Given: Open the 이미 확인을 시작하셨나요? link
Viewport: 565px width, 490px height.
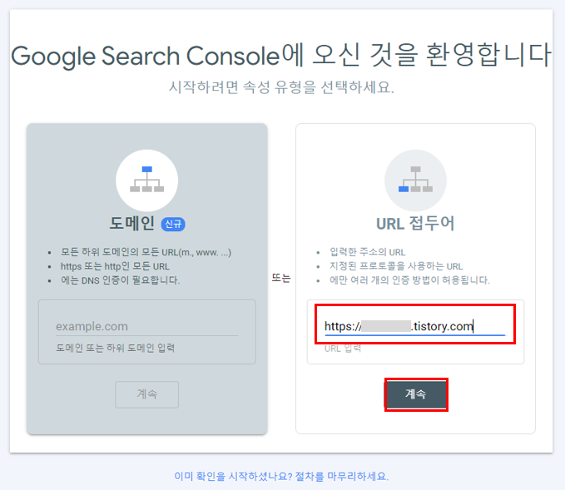Looking at the screenshot, I should pyautogui.click(x=281, y=477).
